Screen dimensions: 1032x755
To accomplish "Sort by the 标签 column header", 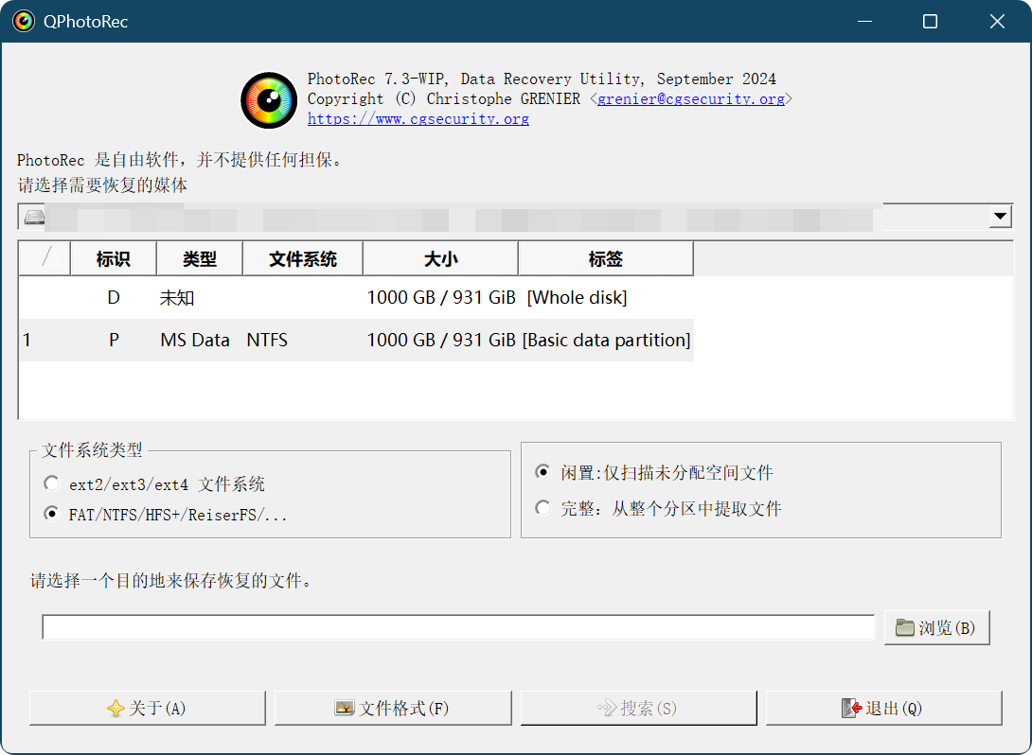I will click(606, 259).
